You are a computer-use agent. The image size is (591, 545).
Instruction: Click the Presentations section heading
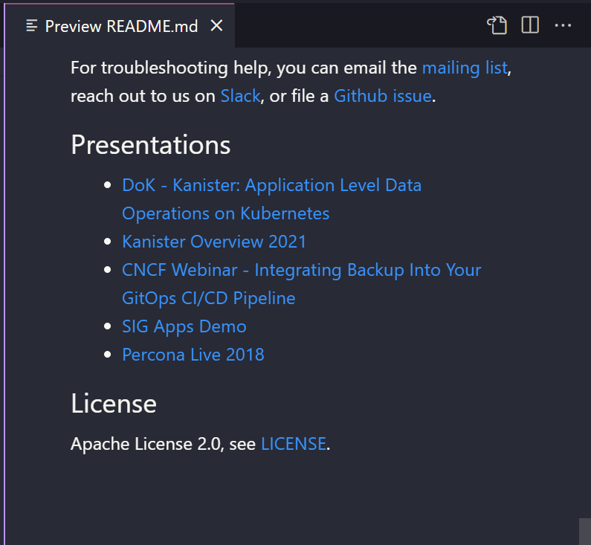[151, 144]
